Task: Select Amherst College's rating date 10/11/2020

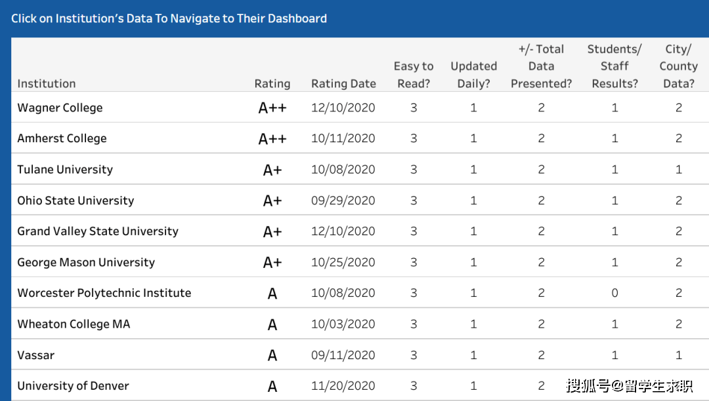Action: 343,138
